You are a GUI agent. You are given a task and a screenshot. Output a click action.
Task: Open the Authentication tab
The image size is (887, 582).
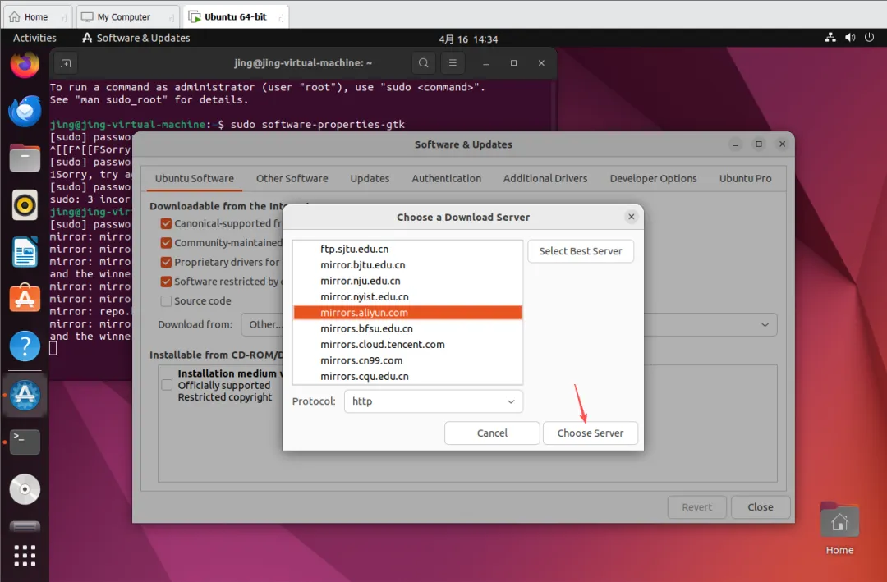click(x=446, y=178)
